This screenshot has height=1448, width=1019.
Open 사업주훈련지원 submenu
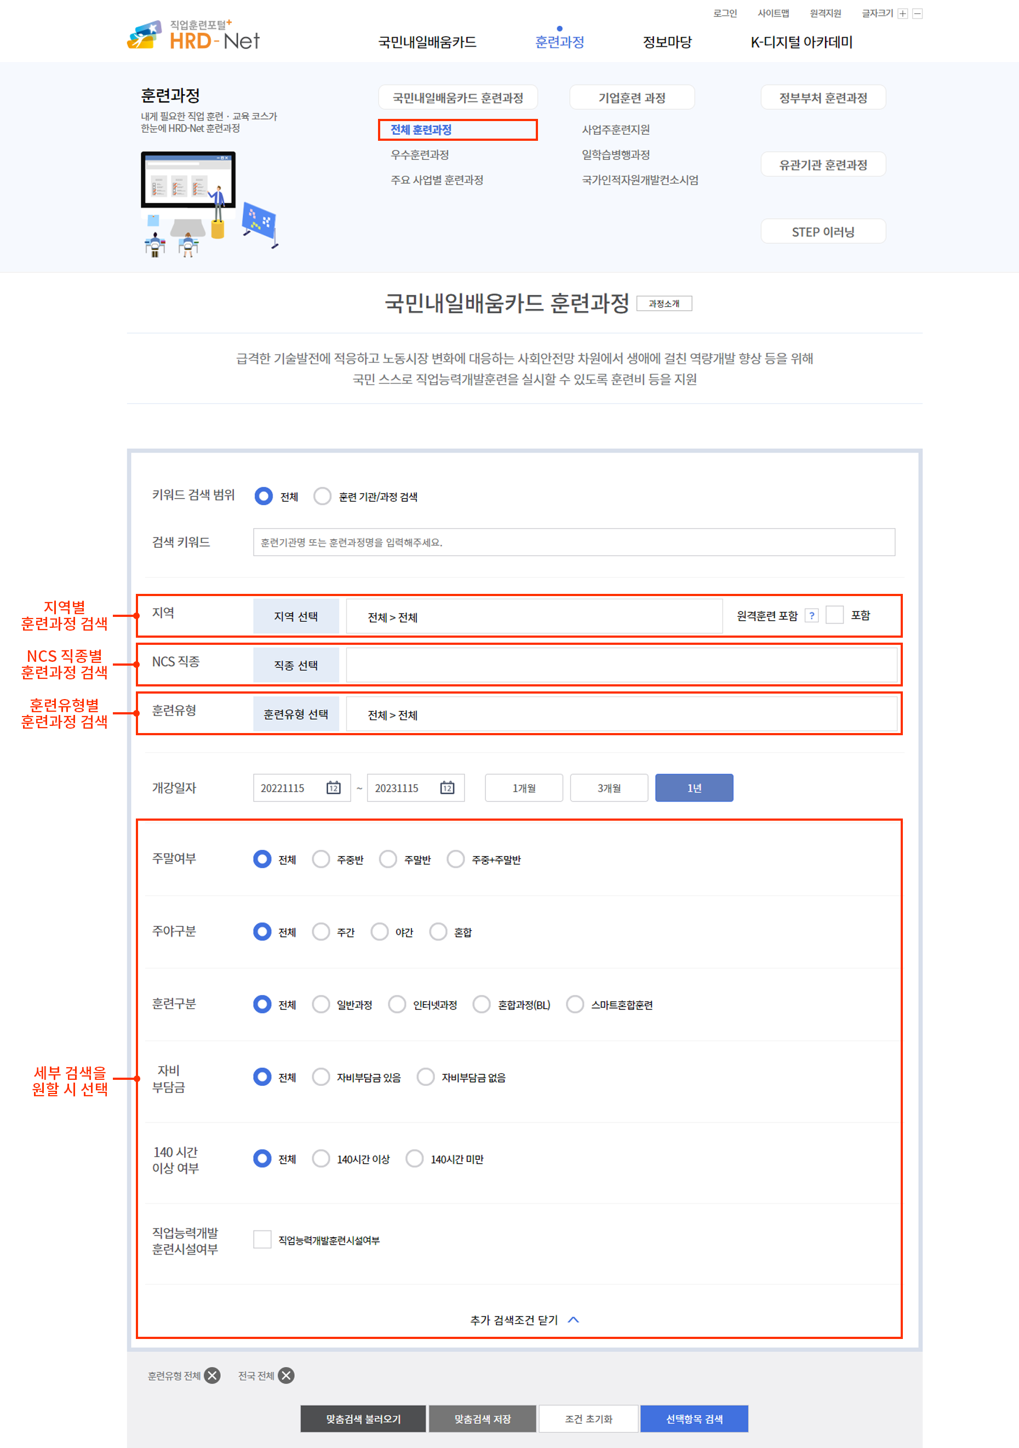[615, 129]
